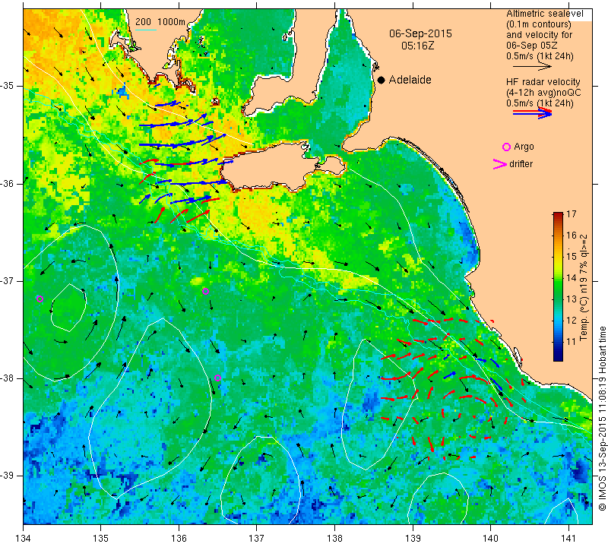Click the date text 06-Sep-2015

pyautogui.click(x=421, y=33)
